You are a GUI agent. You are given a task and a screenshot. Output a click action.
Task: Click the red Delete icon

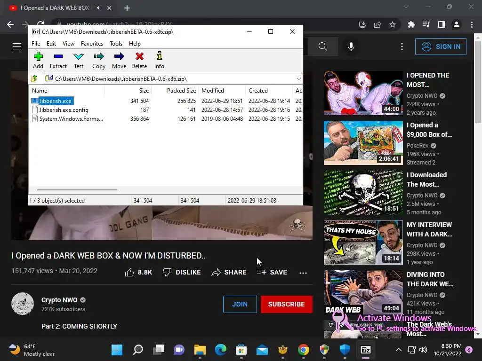tap(139, 60)
